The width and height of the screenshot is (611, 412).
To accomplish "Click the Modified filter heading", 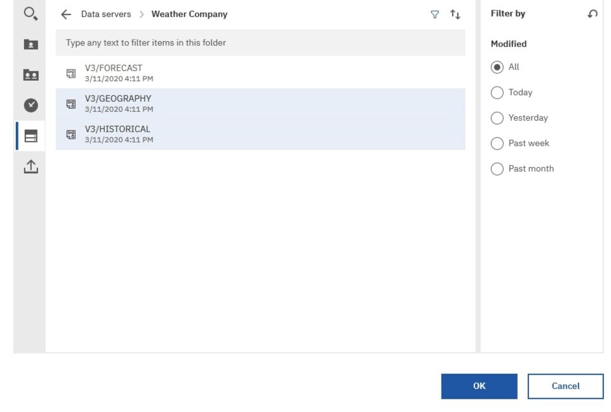I will pos(509,44).
